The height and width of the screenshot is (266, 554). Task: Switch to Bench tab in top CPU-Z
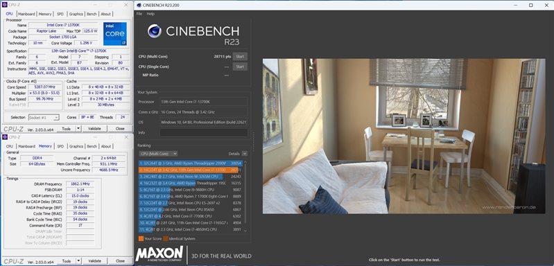92,14
